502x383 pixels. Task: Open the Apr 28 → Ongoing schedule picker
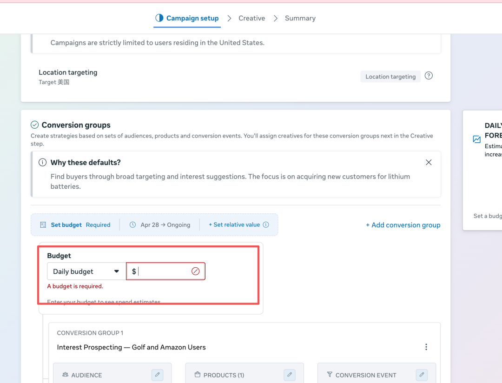click(x=165, y=225)
